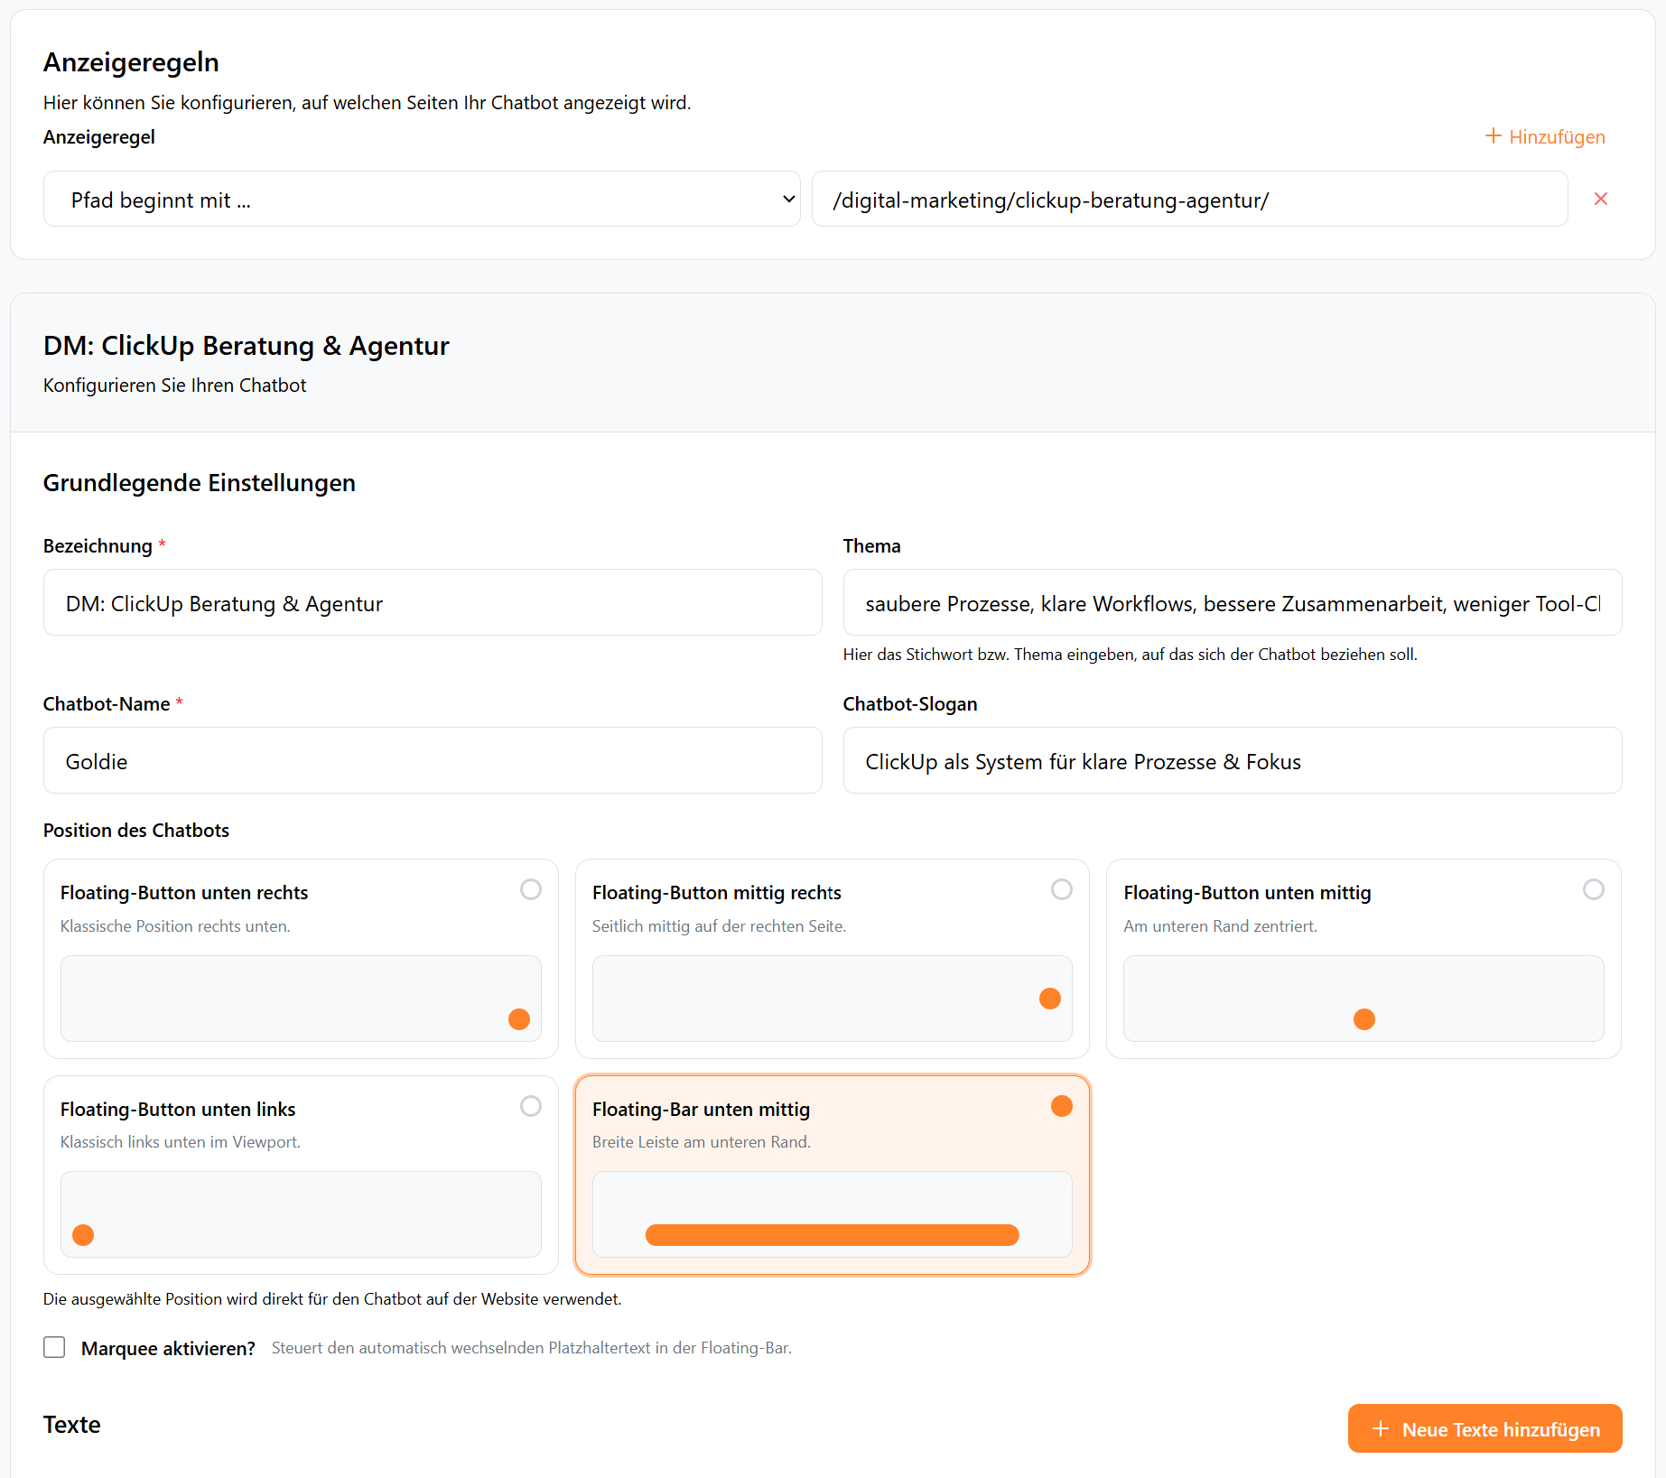This screenshot has height=1478, width=1666.
Task: Remove the display rule with red X
Action: 1600,199
